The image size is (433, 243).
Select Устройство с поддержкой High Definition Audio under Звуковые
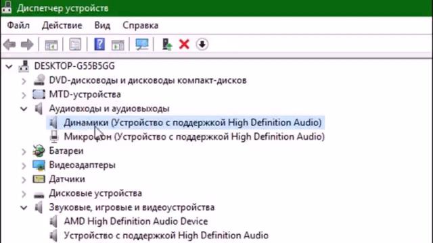pos(166,236)
